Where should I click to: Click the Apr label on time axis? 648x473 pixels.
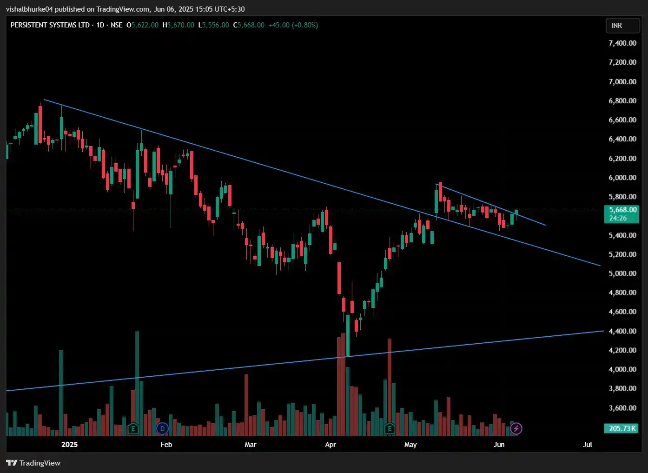click(331, 444)
